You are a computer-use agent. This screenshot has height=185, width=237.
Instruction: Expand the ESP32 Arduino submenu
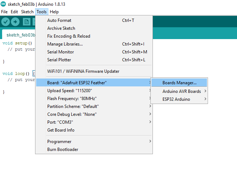[179, 99]
